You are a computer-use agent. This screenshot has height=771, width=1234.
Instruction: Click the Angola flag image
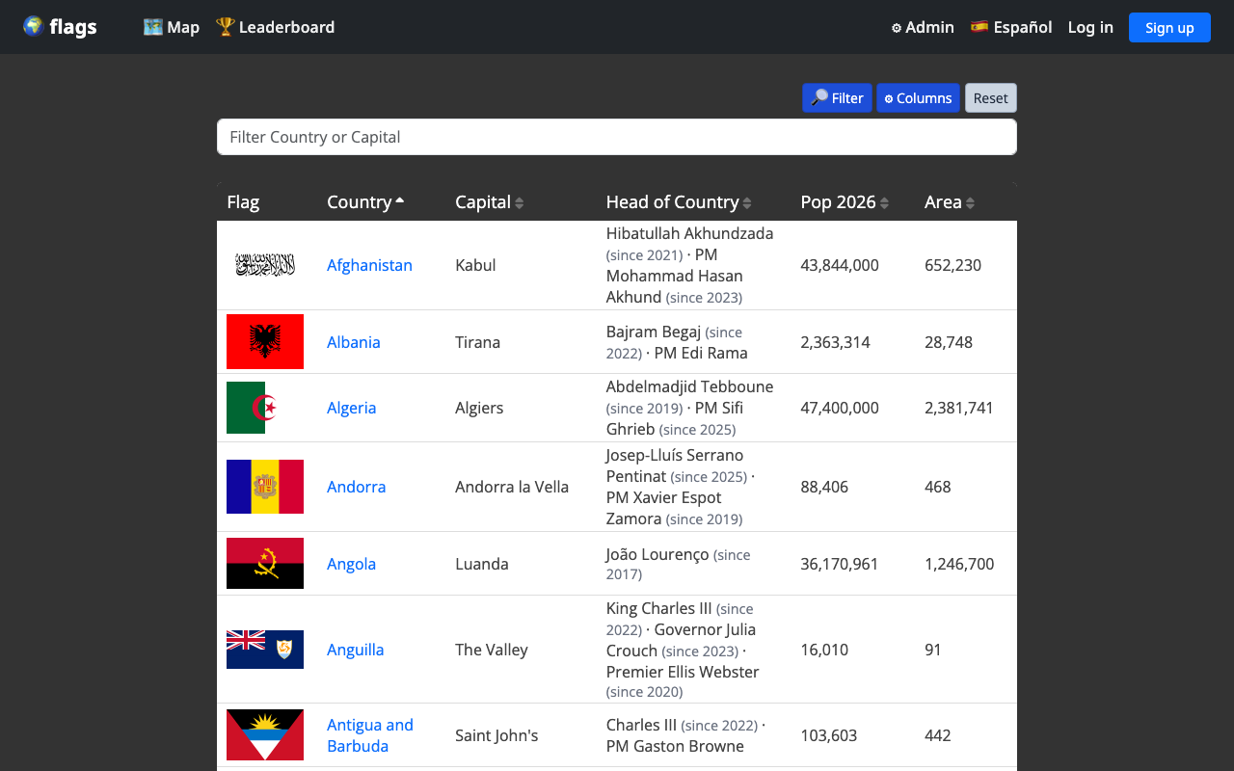[265, 564]
